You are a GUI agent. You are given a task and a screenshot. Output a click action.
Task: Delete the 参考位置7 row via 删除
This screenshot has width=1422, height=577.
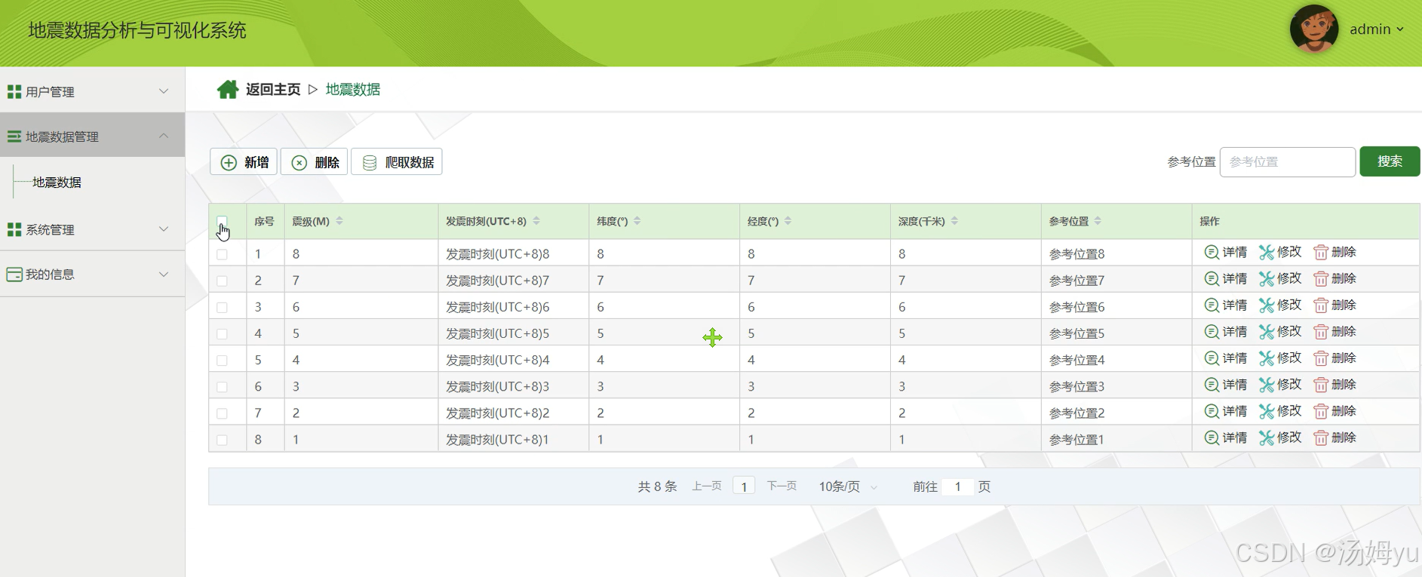pos(1334,278)
